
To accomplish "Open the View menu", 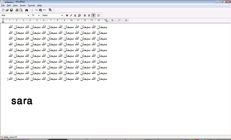I will pos(15,5).
